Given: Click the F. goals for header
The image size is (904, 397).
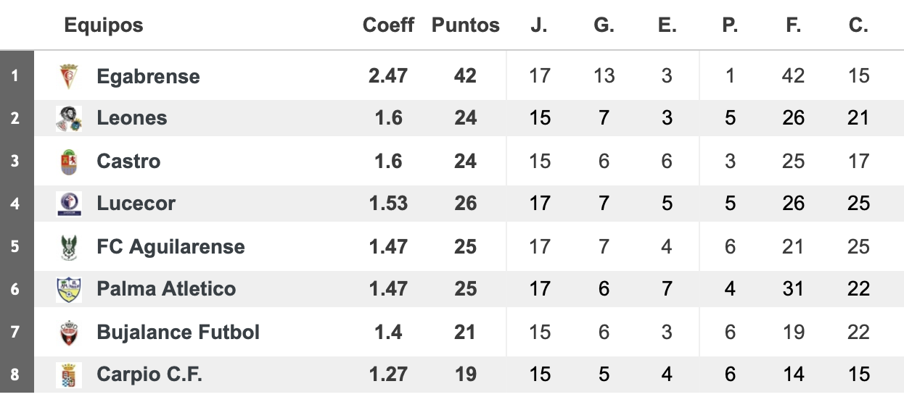Looking at the screenshot, I should click(x=793, y=25).
